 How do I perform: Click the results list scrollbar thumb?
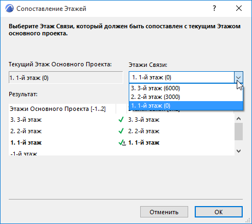point(238,132)
